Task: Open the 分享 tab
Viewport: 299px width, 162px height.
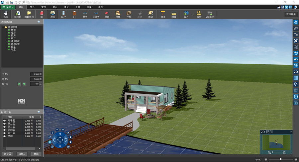Action: (89, 7)
